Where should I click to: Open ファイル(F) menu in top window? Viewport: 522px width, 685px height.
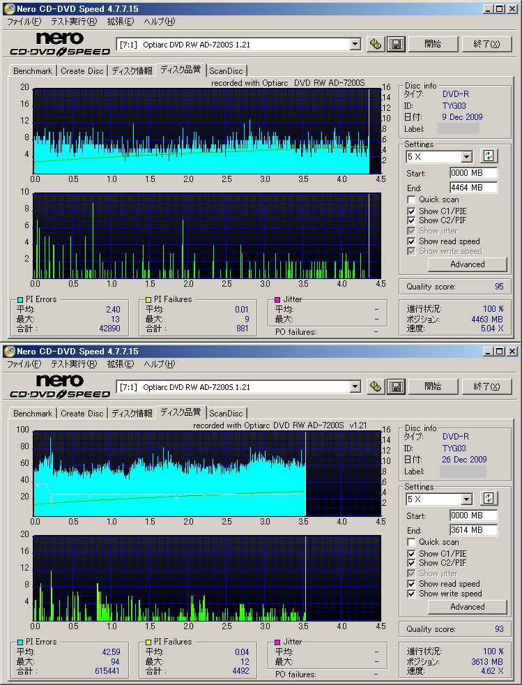pyautogui.click(x=24, y=22)
